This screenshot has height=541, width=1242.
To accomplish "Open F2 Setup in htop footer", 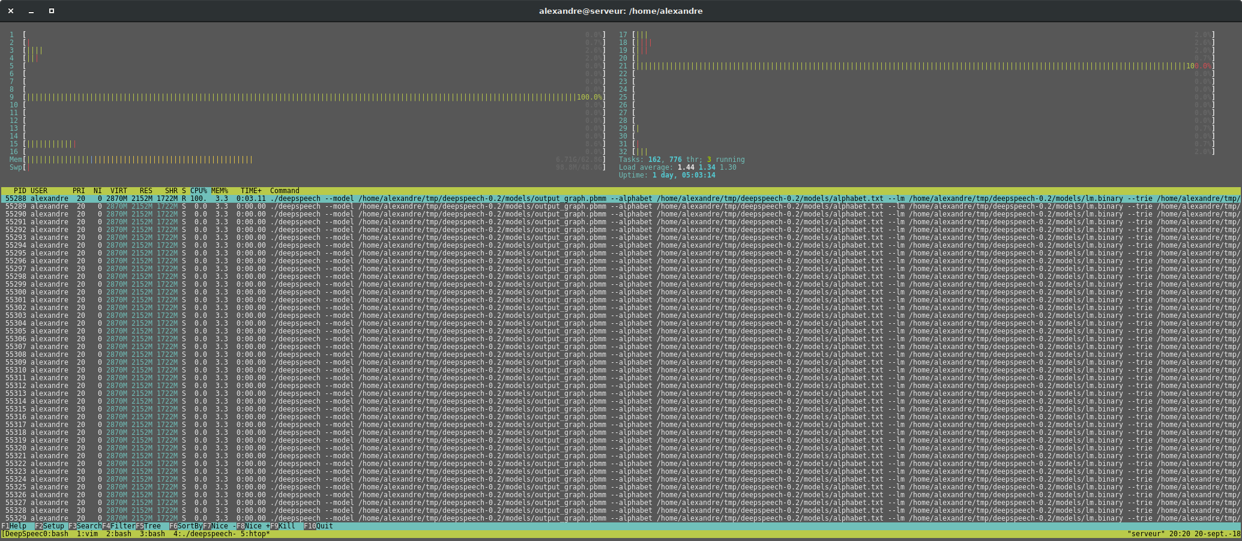I will pos(49,526).
